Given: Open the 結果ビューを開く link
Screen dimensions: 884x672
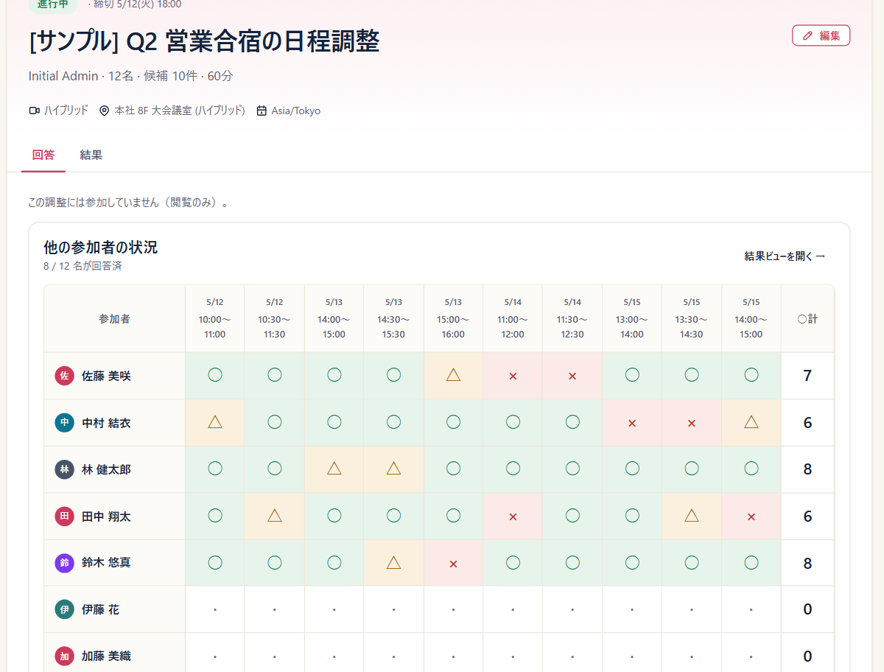Looking at the screenshot, I should click(785, 256).
